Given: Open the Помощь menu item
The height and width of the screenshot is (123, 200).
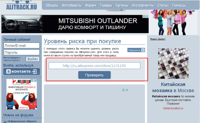Looking at the screenshot, I should coord(179,5).
